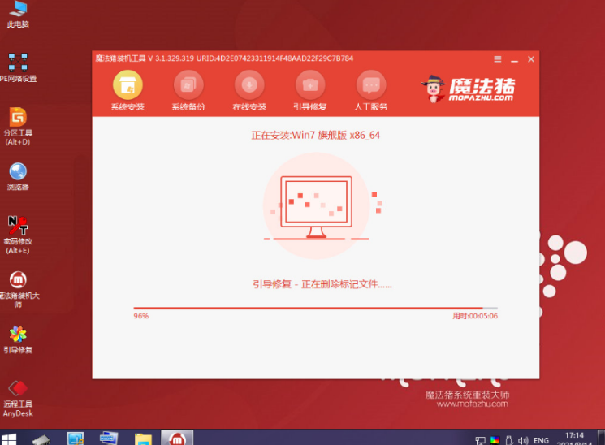
Task: Switch the ENG input language indicator
Action: point(541,439)
